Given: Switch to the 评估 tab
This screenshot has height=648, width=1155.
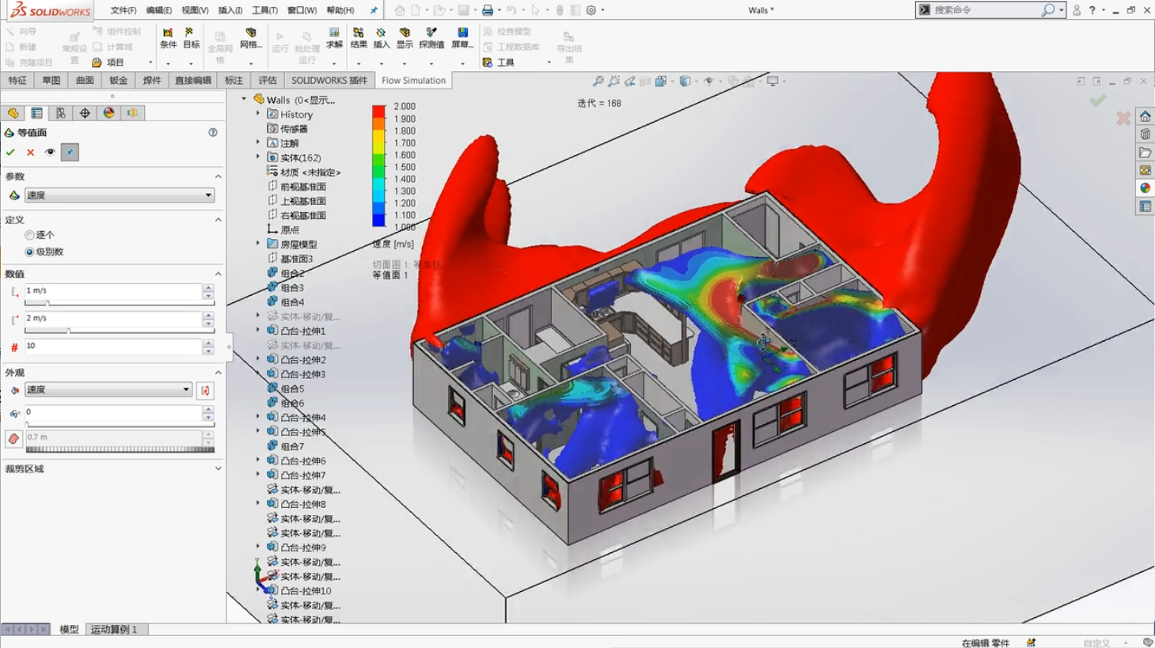Looking at the screenshot, I should (x=268, y=80).
